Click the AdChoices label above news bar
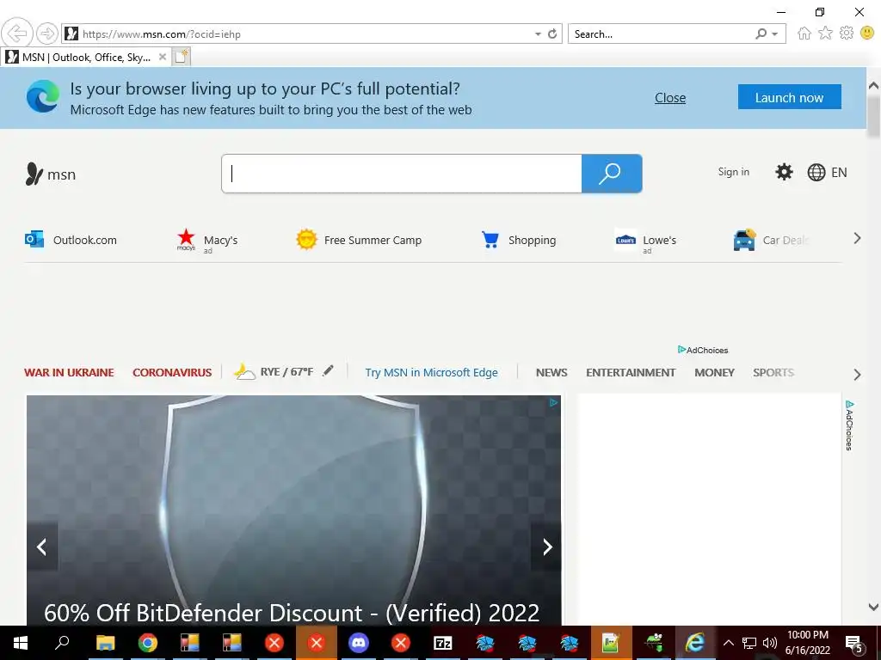Viewport: 881px width, 660px height. click(x=703, y=351)
